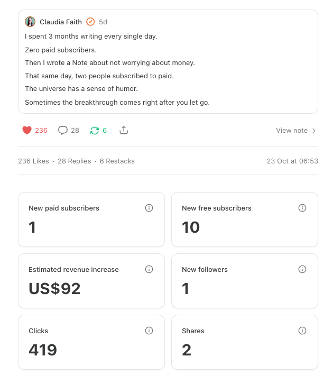Click the 236 Likes text
The image size is (333, 384).
(33, 161)
